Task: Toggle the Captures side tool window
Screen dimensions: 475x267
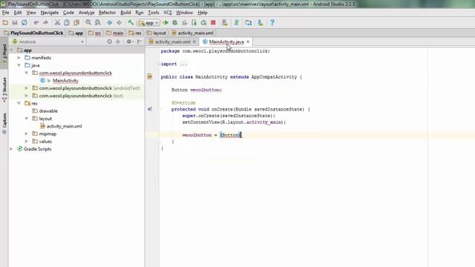Action: (x=4, y=124)
